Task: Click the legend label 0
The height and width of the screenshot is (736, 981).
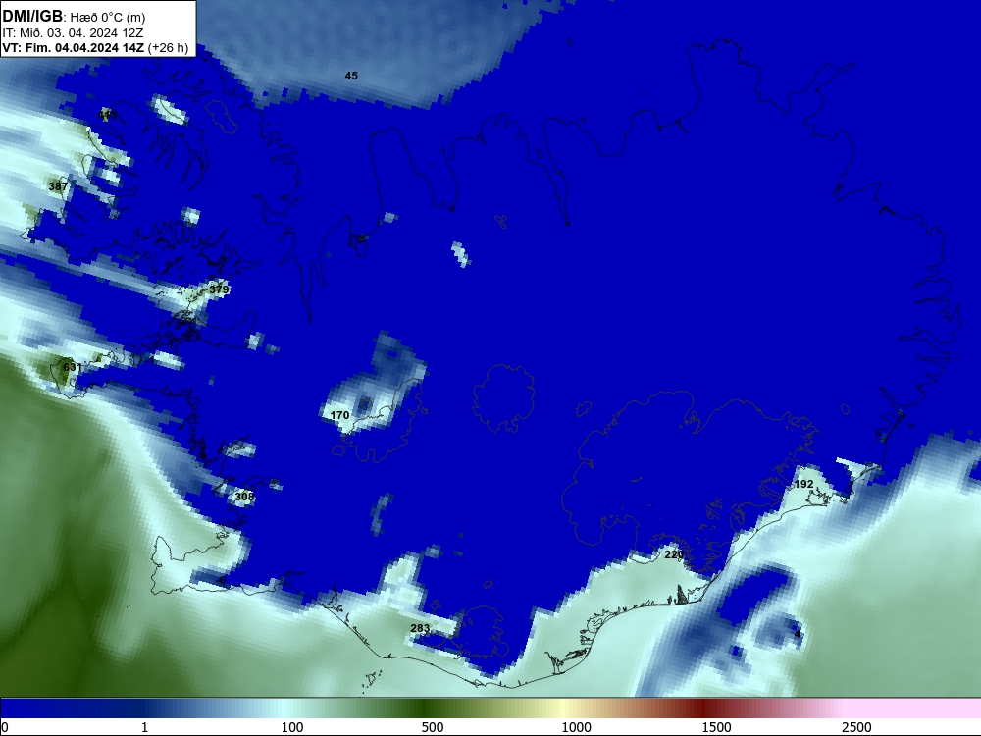Action: (x=6, y=727)
